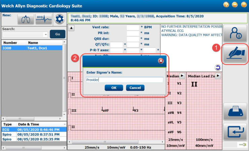
Task: Select Spiro test 08/05/2020 8:35:35 PM
Action: click(x=34, y=139)
